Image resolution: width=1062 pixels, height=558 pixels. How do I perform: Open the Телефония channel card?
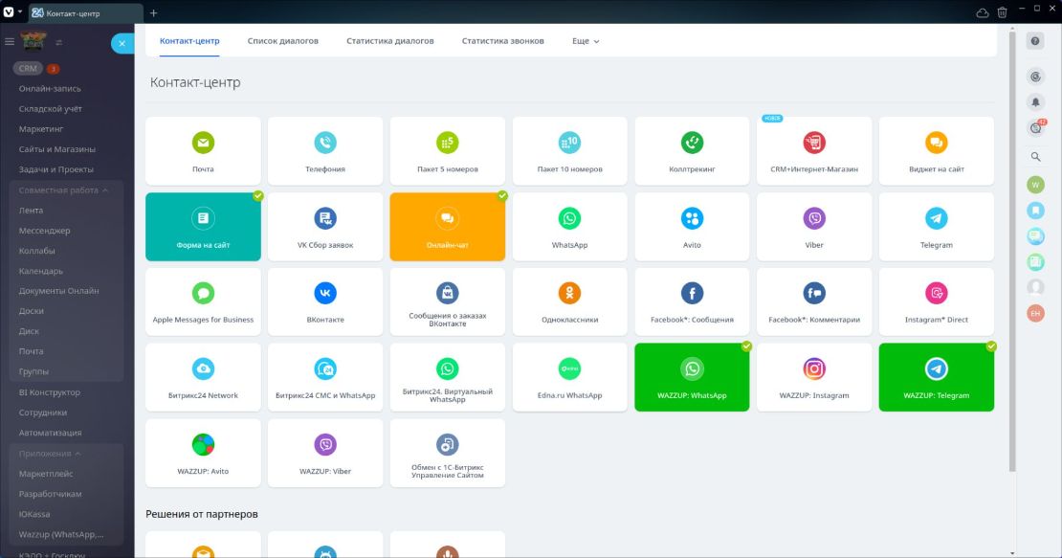[x=325, y=150]
